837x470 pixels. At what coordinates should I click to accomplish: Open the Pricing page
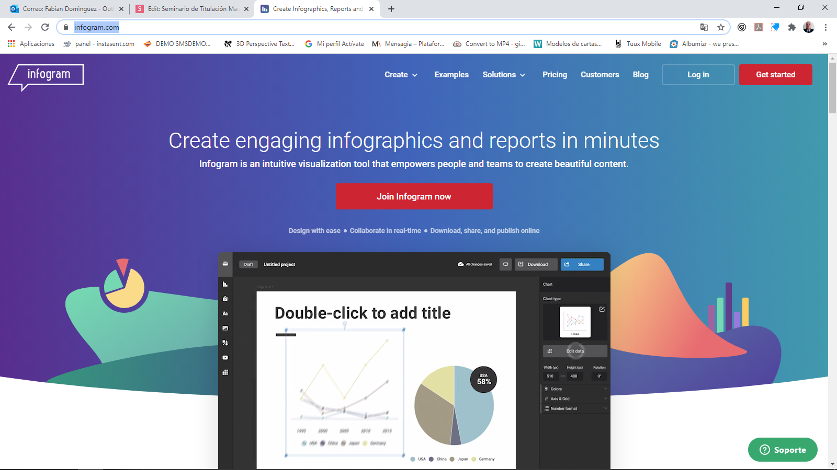[x=555, y=75]
